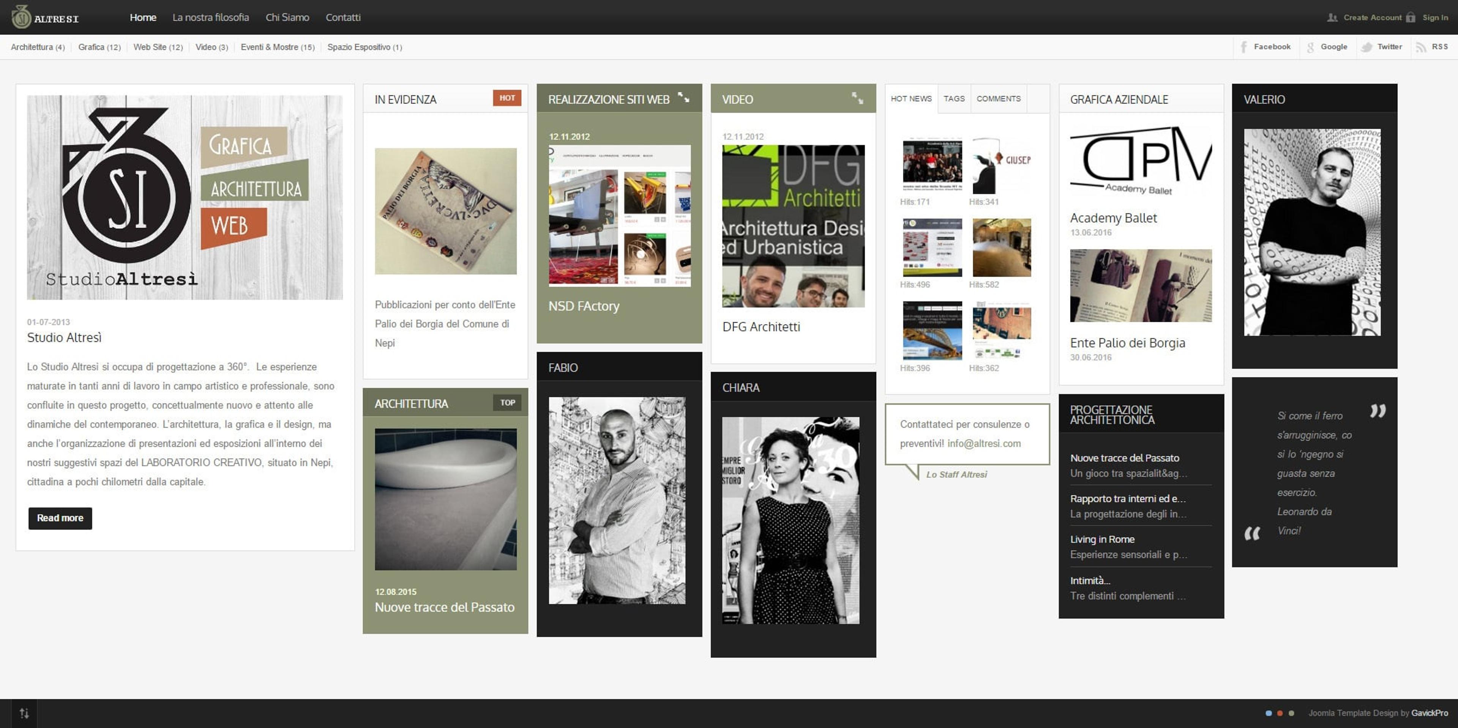
Task: Open La nostra filosofia page
Action: coord(211,17)
